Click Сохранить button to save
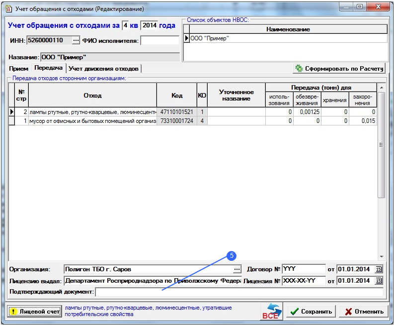Image resolution: width=394 pixels, height=325 pixels. (x=311, y=312)
